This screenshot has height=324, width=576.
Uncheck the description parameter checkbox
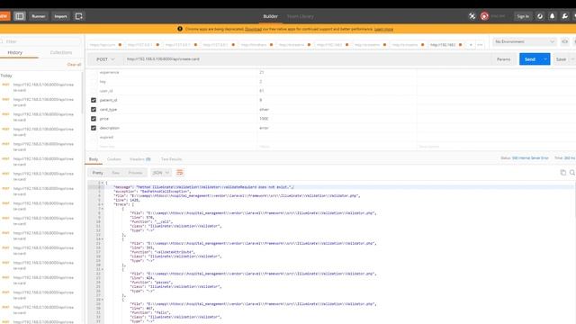point(94,128)
